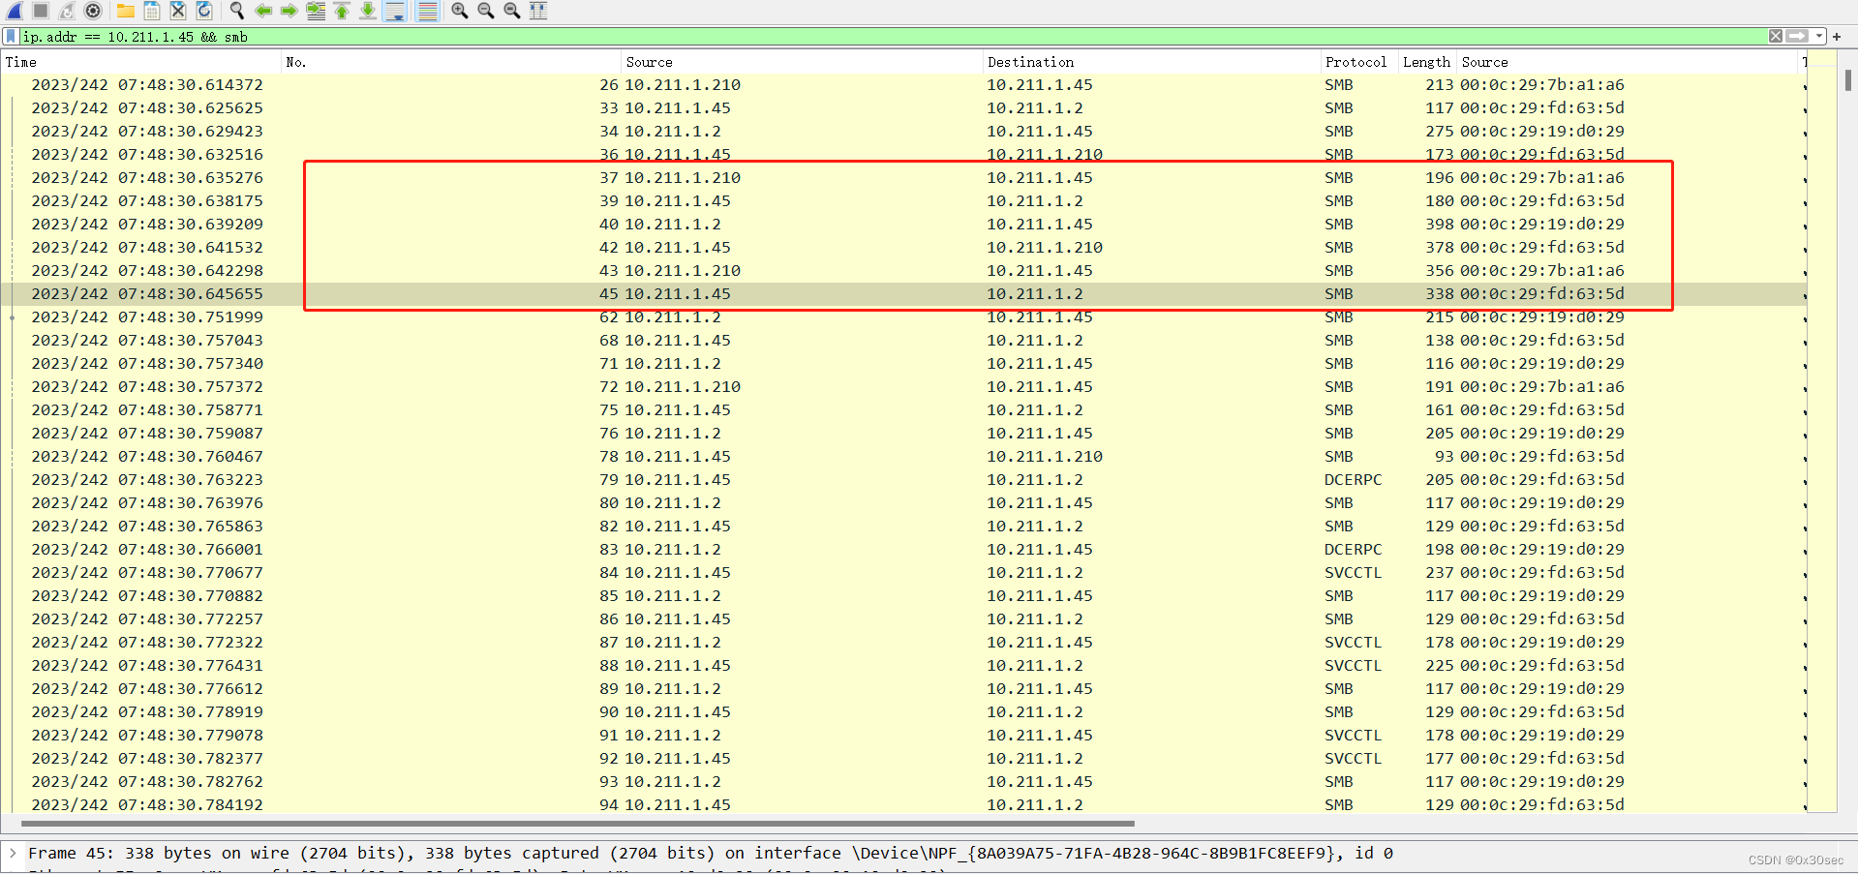Select packet 94 at the list bottom
This screenshot has height=874, width=1858.
[x=903, y=804]
